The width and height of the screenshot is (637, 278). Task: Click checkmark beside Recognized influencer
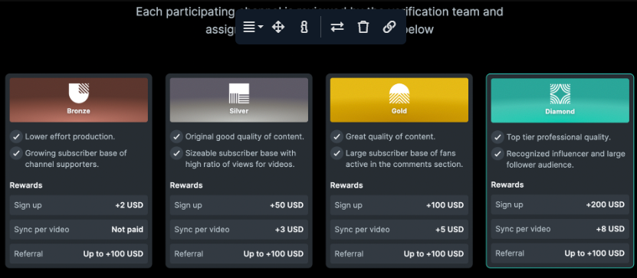point(497,154)
